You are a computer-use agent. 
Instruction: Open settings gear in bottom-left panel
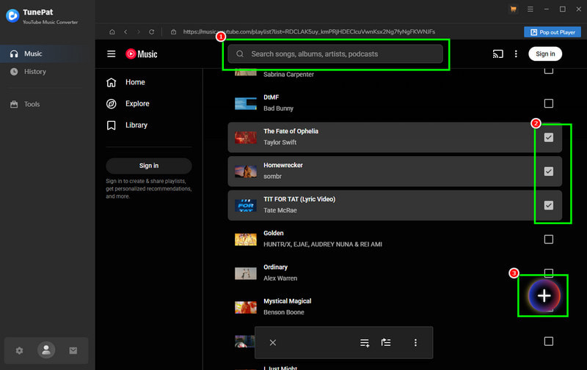pyautogui.click(x=20, y=350)
